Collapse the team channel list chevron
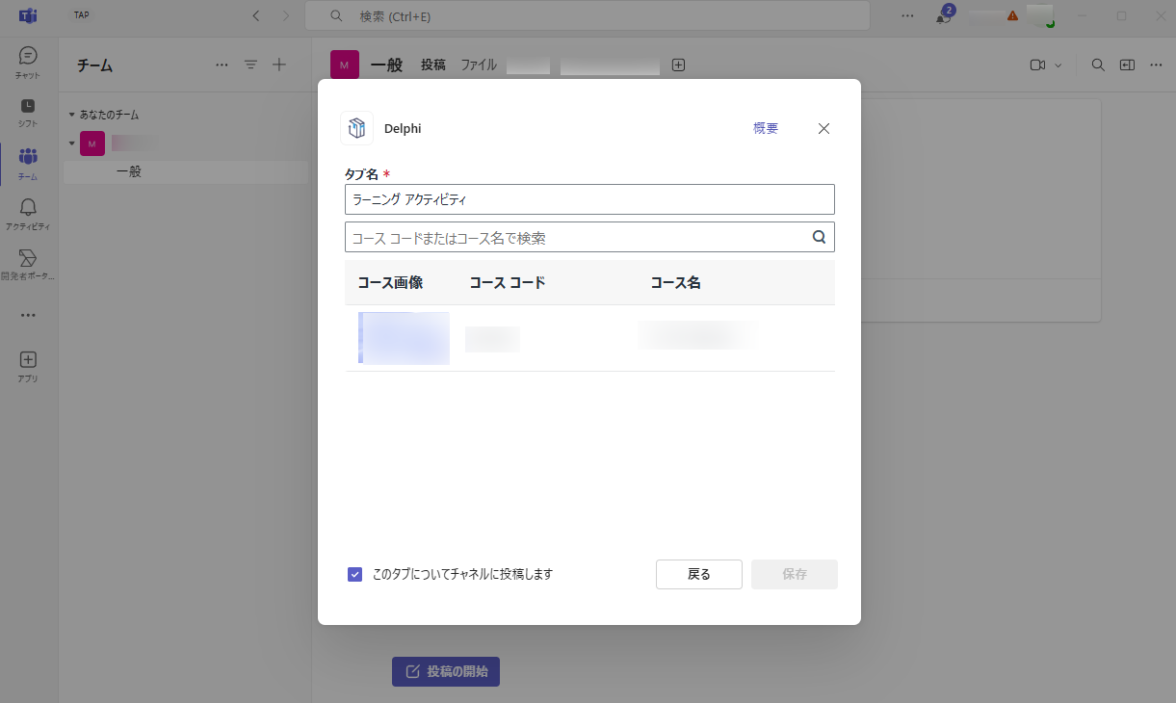The image size is (1176, 703). 71,143
